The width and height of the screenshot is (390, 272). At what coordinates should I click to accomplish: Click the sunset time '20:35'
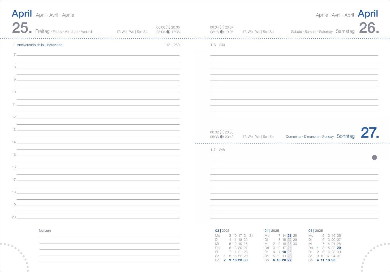point(175,27)
